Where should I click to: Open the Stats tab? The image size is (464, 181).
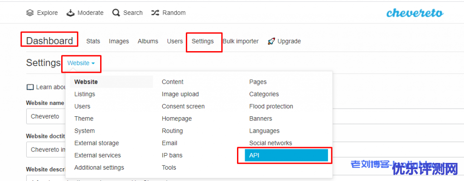pyautogui.click(x=93, y=41)
